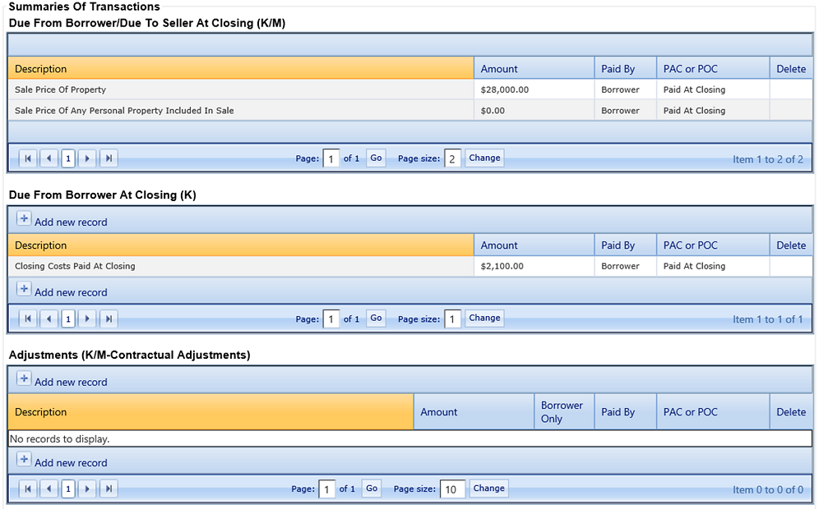Click the plus icon above Closing Costs Paid At Closing
Viewport: 819px width, 509px height.
24,218
